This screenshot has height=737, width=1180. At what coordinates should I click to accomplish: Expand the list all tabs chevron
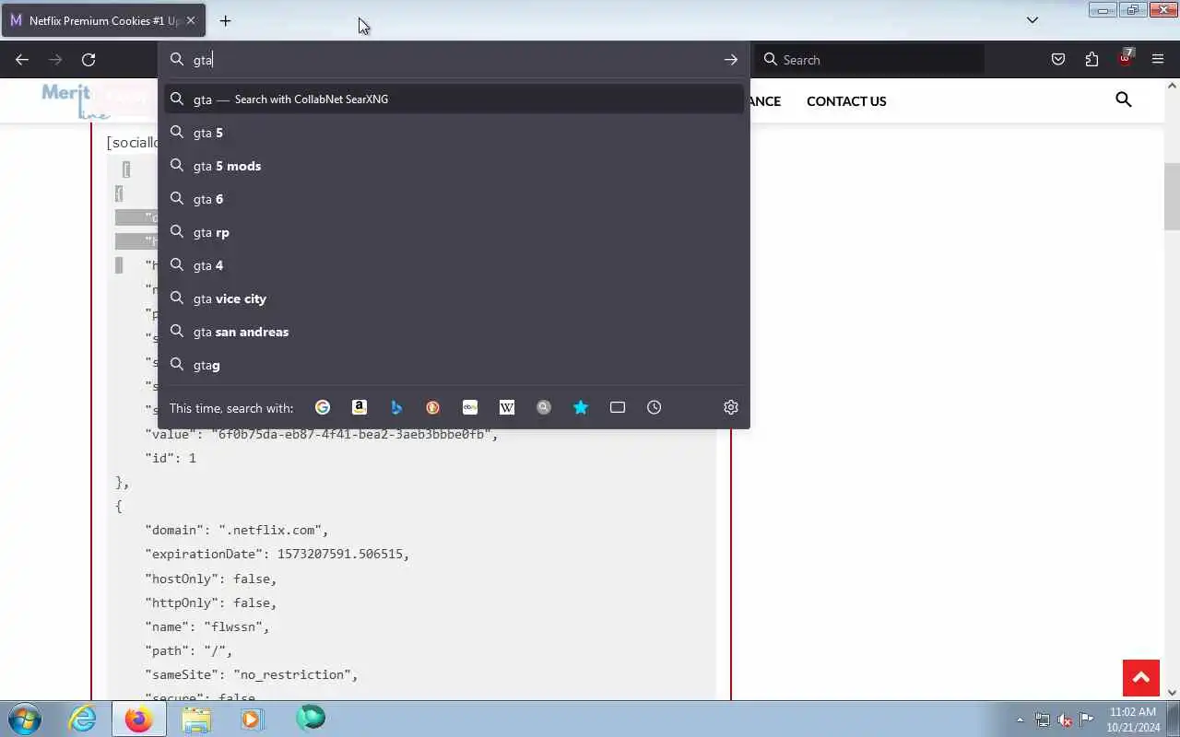pyautogui.click(x=1032, y=19)
